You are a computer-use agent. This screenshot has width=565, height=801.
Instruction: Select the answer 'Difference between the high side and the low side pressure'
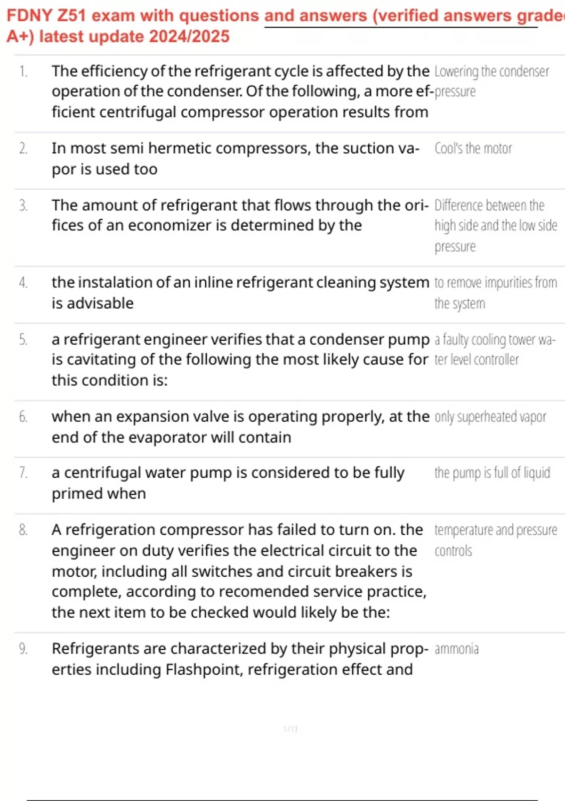(x=495, y=226)
